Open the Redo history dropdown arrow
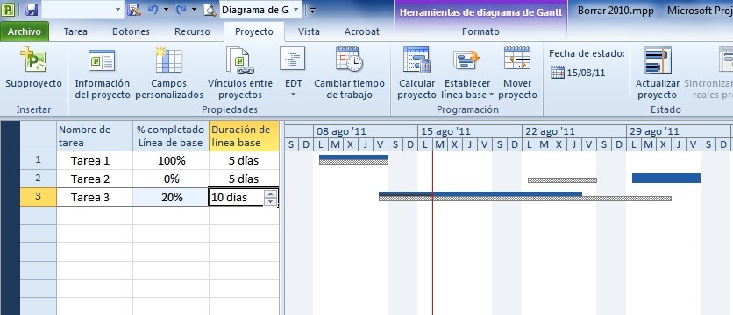 tap(194, 10)
